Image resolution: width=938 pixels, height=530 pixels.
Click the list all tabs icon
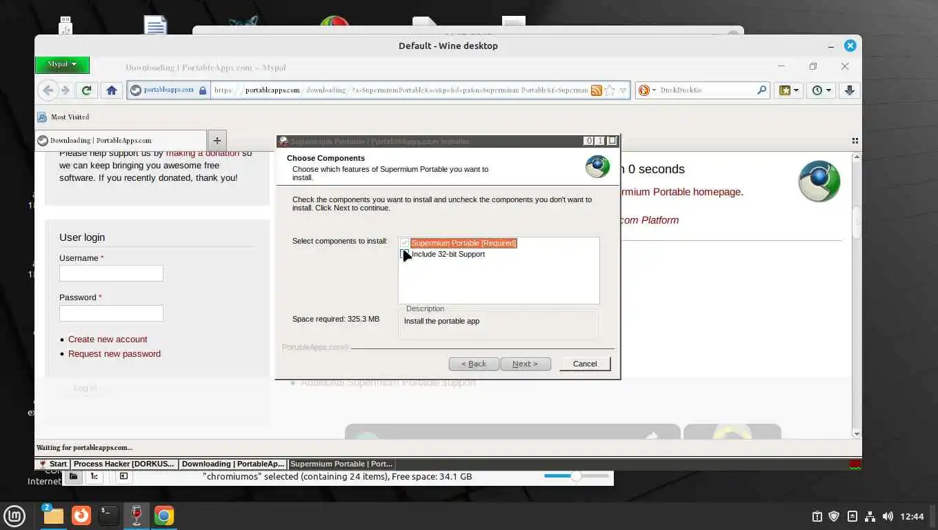[x=855, y=141]
